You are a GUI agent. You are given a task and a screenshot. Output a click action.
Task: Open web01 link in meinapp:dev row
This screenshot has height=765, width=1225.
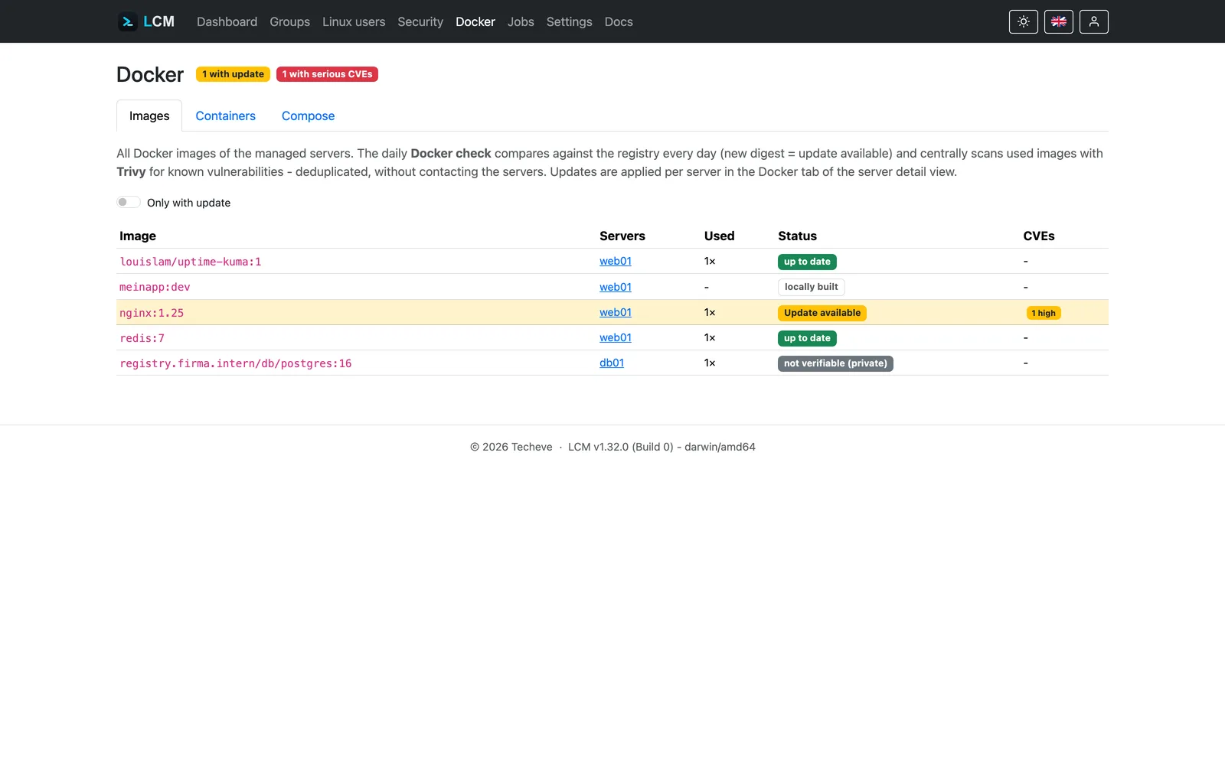[x=616, y=287]
